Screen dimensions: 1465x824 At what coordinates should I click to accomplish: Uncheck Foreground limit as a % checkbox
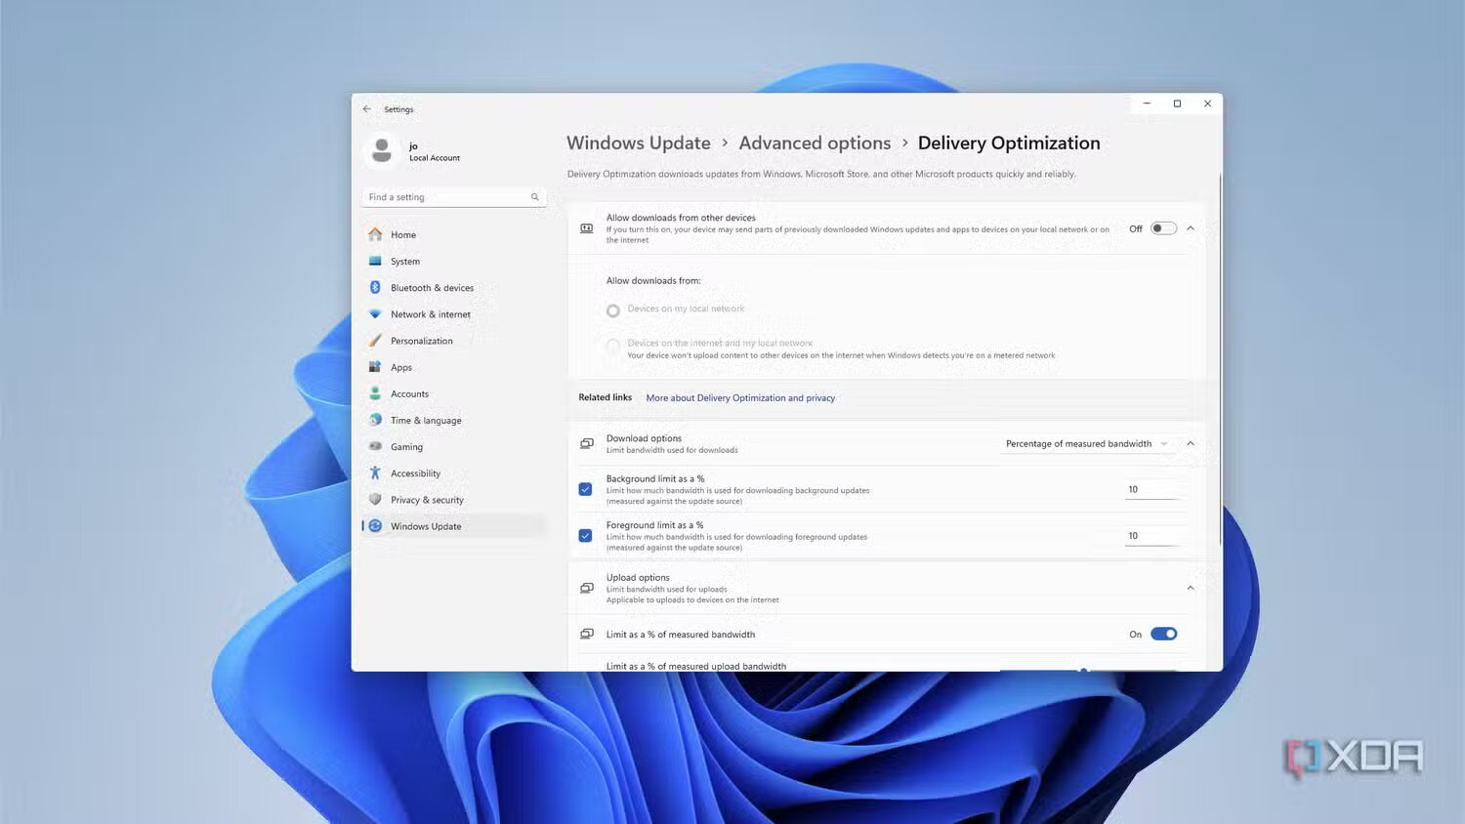point(585,536)
